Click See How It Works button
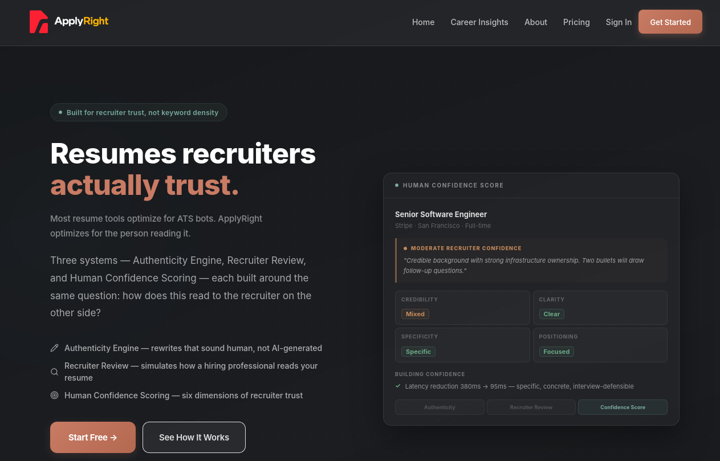 click(194, 437)
